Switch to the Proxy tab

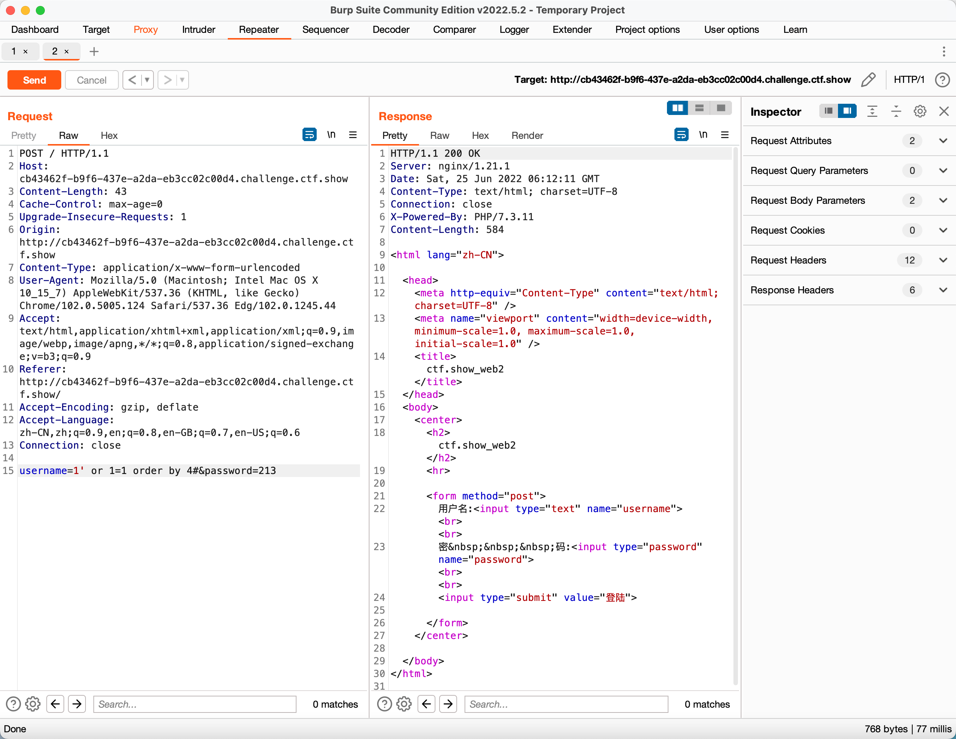pyautogui.click(x=145, y=30)
